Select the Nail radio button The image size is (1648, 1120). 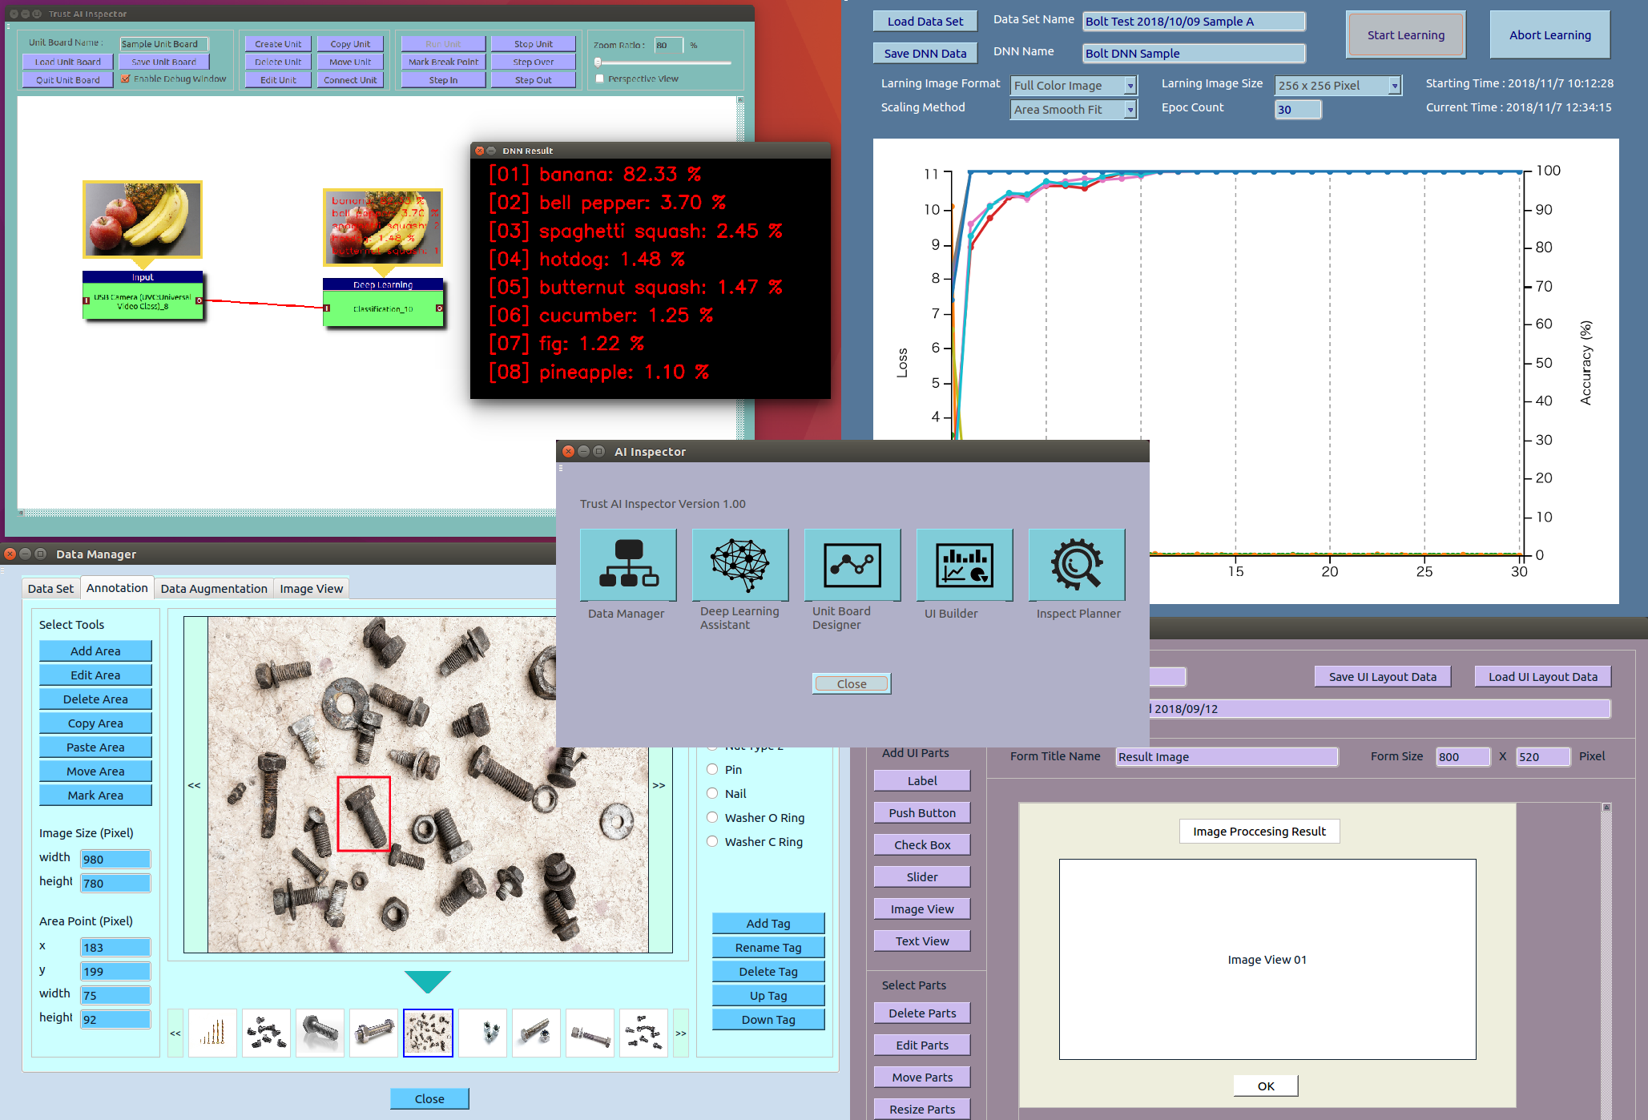[x=712, y=793]
